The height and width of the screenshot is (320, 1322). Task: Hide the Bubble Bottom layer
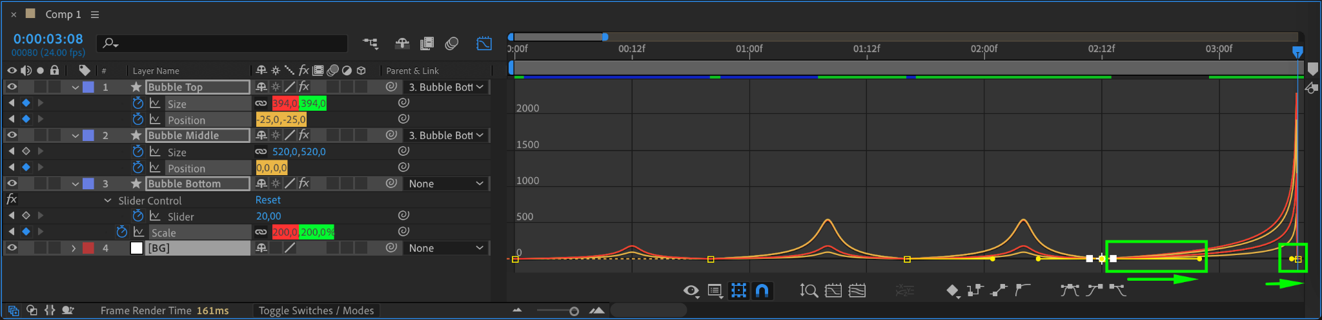pos(12,184)
